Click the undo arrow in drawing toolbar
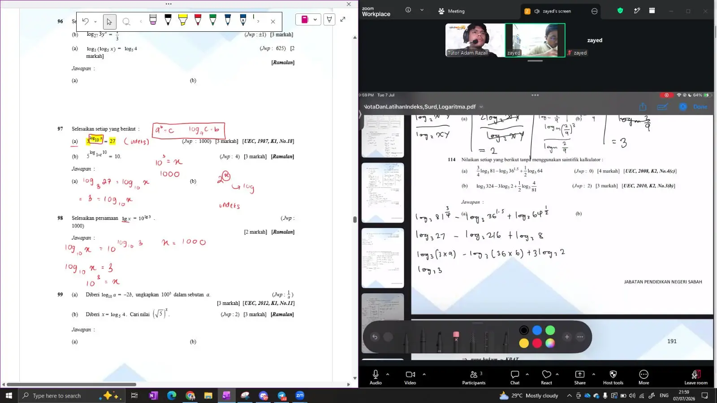717x403 pixels. point(86,21)
